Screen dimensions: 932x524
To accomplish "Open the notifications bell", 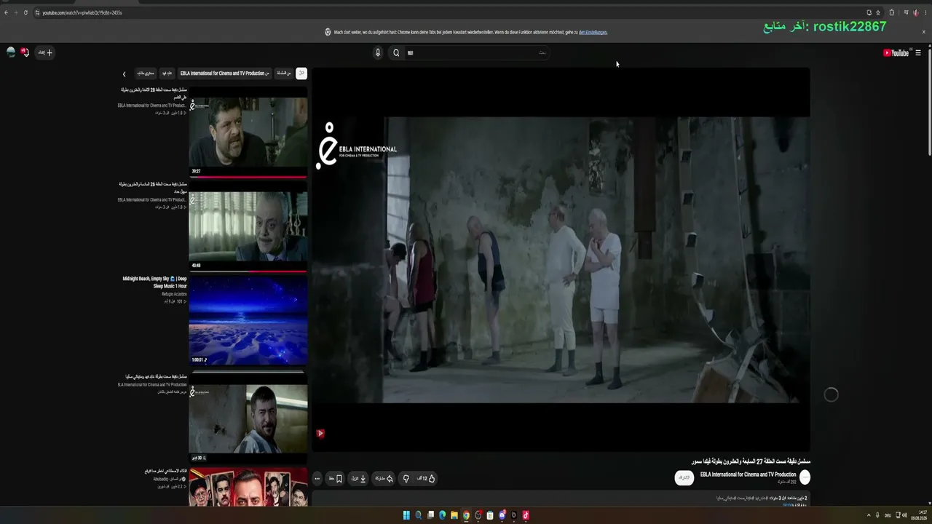I will point(25,52).
